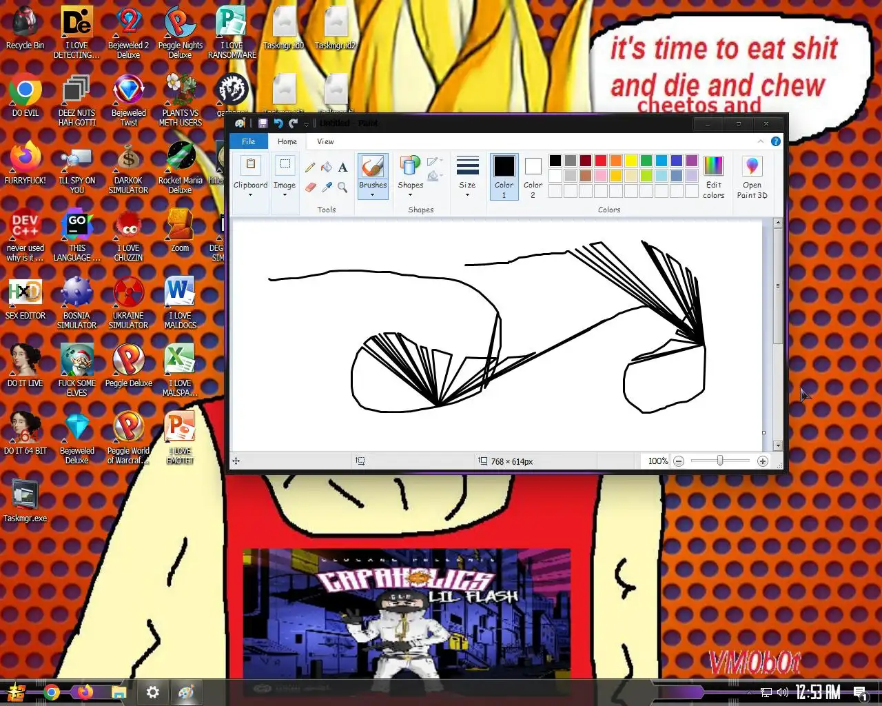Switch to the View ribbon tab
This screenshot has width=882, height=706.
(325, 141)
